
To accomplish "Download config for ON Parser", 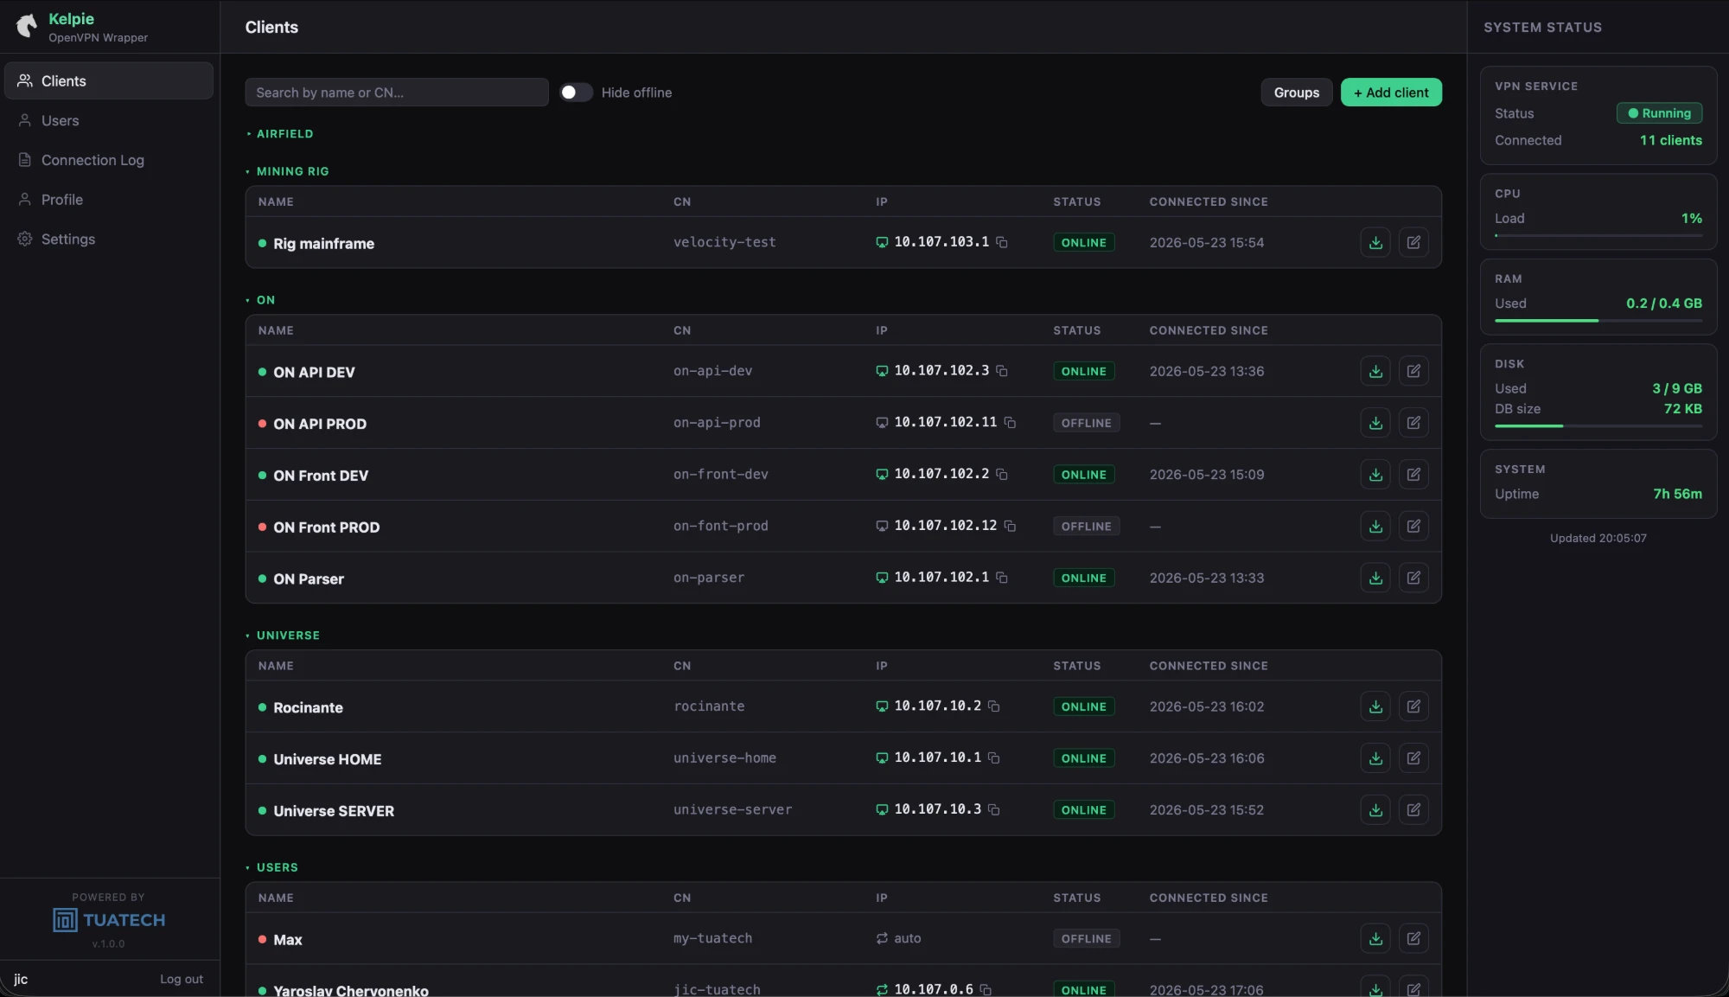I will click(x=1375, y=578).
